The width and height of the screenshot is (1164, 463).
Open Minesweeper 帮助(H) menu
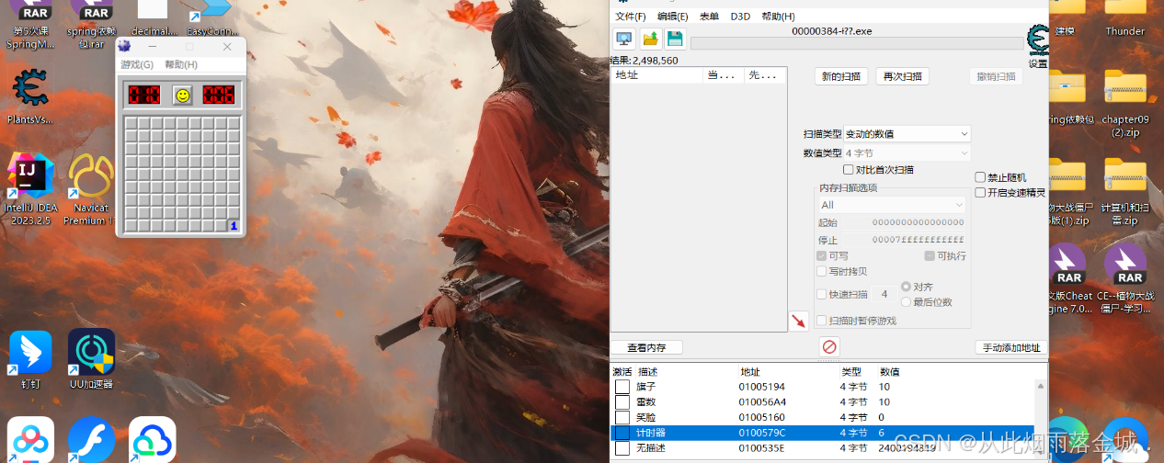click(x=181, y=65)
